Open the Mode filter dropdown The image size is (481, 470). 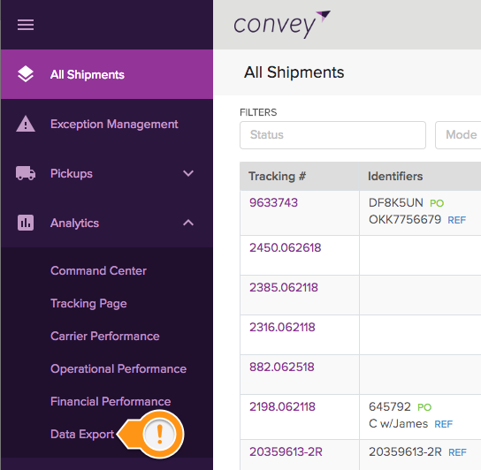click(x=458, y=135)
